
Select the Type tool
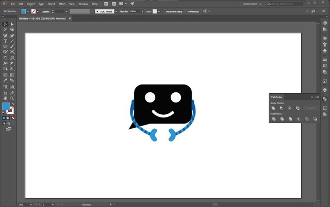click(5, 41)
